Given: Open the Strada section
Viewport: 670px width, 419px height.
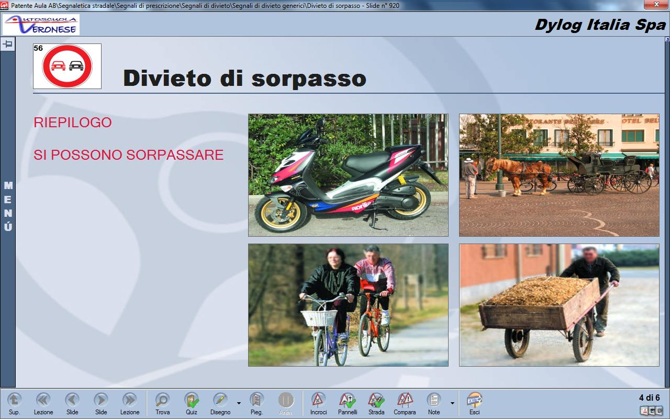Looking at the screenshot, I should (376, 403).
